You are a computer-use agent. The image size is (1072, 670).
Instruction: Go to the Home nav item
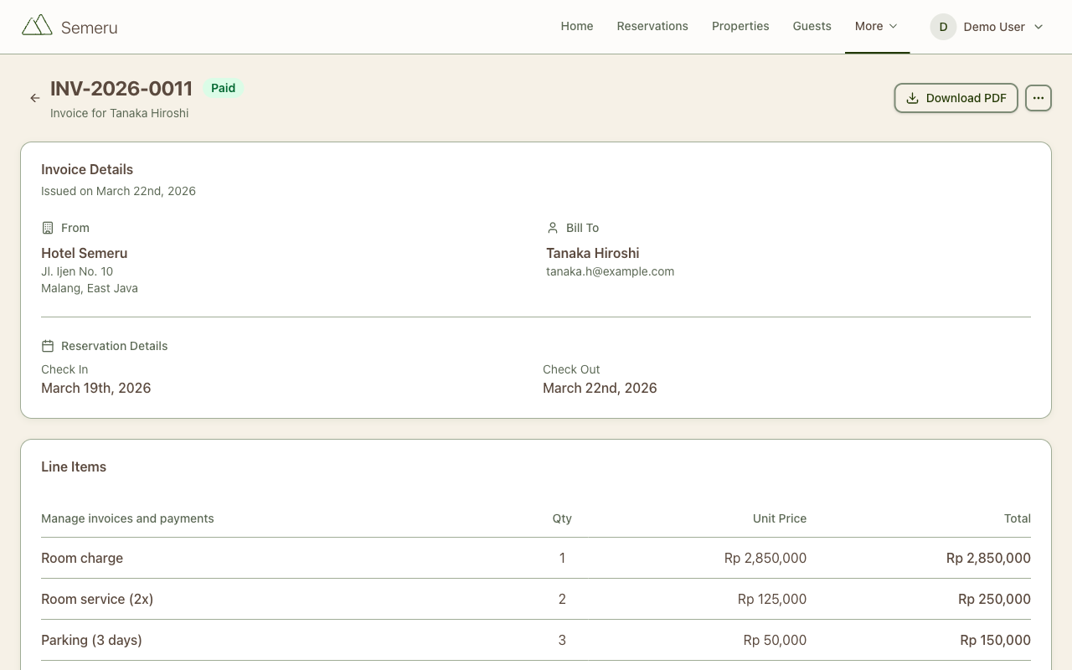coord(577,27)
